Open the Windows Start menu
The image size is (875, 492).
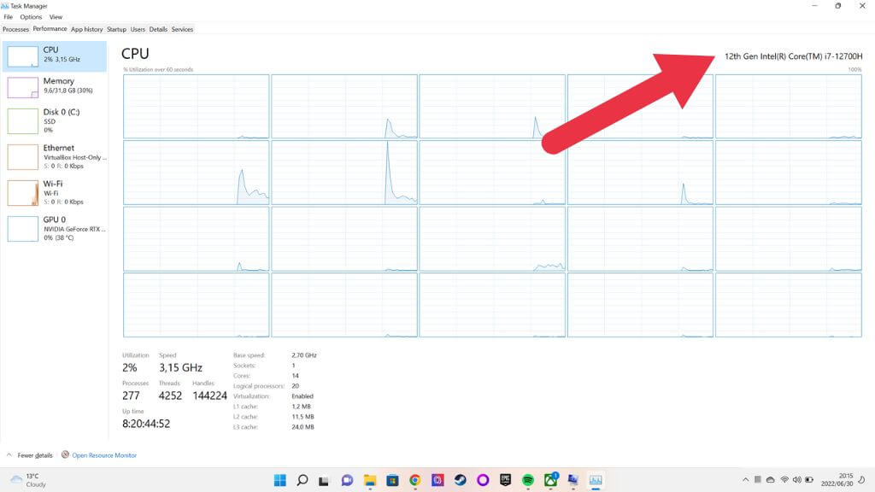[x=280, y=480]
